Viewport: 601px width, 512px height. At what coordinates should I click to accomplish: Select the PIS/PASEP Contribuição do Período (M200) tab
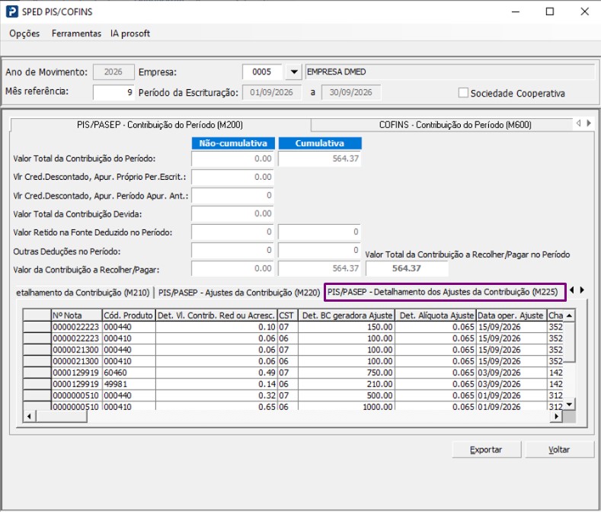[160, 125]
